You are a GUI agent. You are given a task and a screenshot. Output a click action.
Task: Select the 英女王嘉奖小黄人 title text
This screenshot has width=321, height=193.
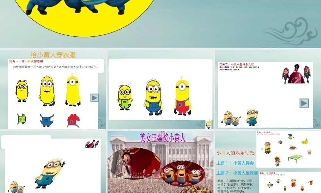pos(162,138)
